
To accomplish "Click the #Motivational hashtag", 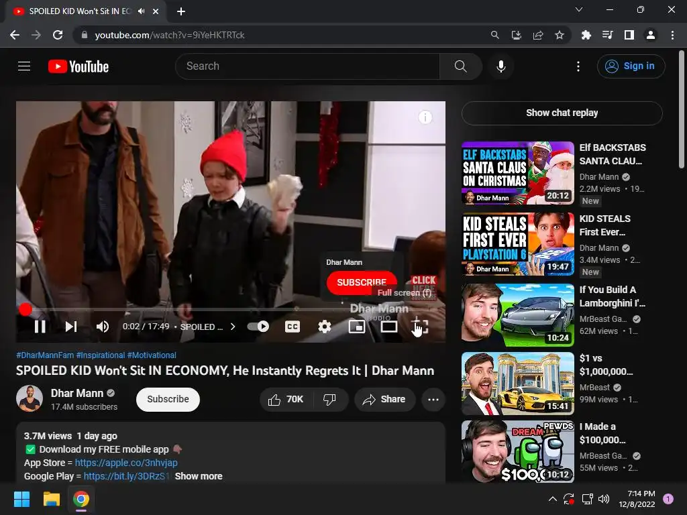I will pyautogui.click(x=152, y=355).
